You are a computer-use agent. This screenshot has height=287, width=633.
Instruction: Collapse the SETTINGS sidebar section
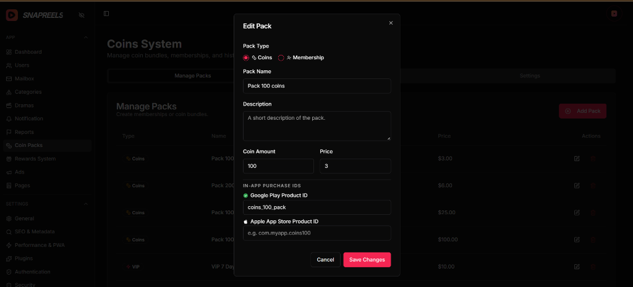[85, 204]
